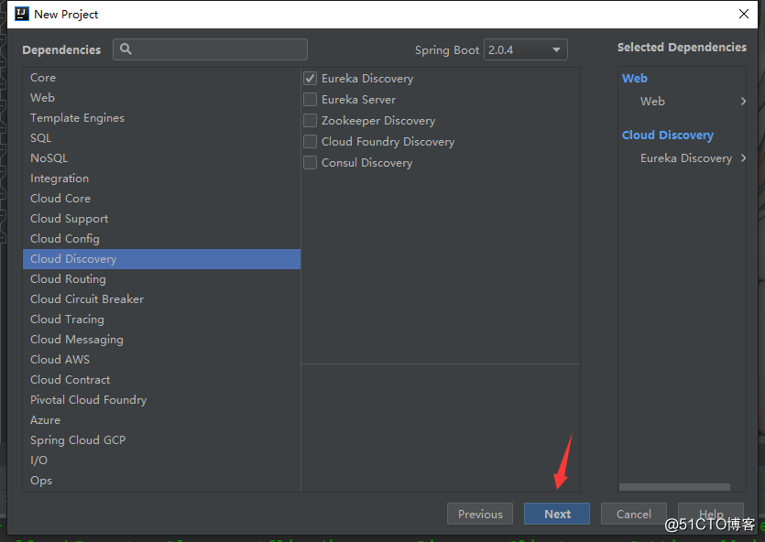Image resolution: width=765 pixels, height=542 pixels.
Task: Enable the Eureka Server checkbox
Action: 311,100
